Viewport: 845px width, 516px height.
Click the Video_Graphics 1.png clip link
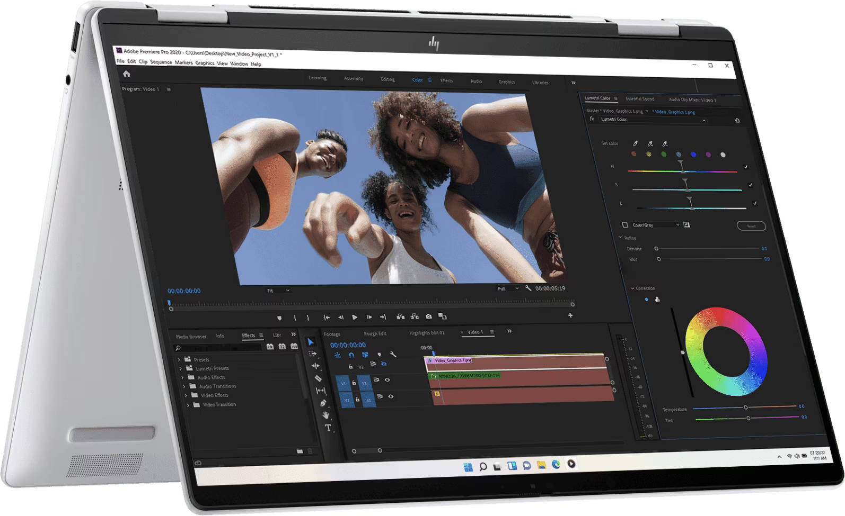click(674, 112)
